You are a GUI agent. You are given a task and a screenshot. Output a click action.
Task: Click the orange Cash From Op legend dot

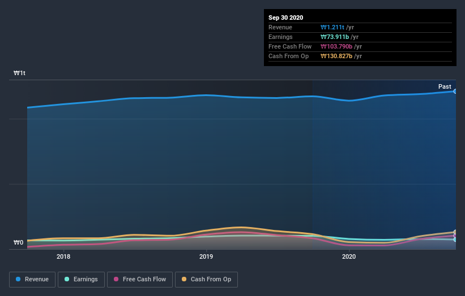pos(184,279)
